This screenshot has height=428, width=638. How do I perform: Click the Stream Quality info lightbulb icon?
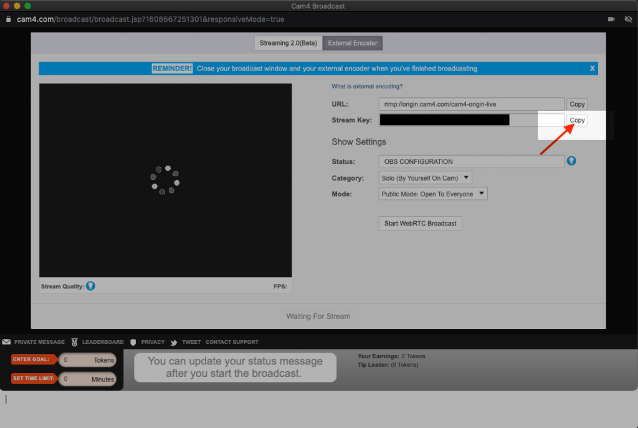91,287
